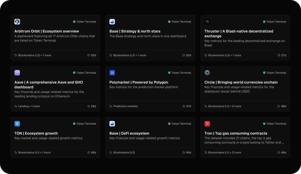This screenshot has width=301, height=174.
Task: Click tag icon on Polymarket card
Action: tap(111, 106)
